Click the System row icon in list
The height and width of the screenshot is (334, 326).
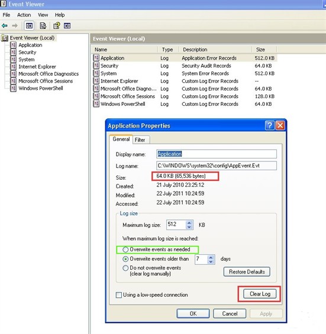click(x=96, y=73)
